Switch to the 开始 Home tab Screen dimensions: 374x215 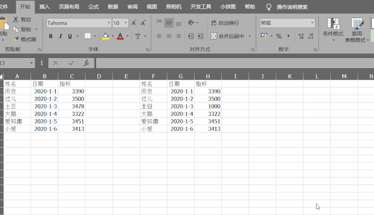click(25, 7)
